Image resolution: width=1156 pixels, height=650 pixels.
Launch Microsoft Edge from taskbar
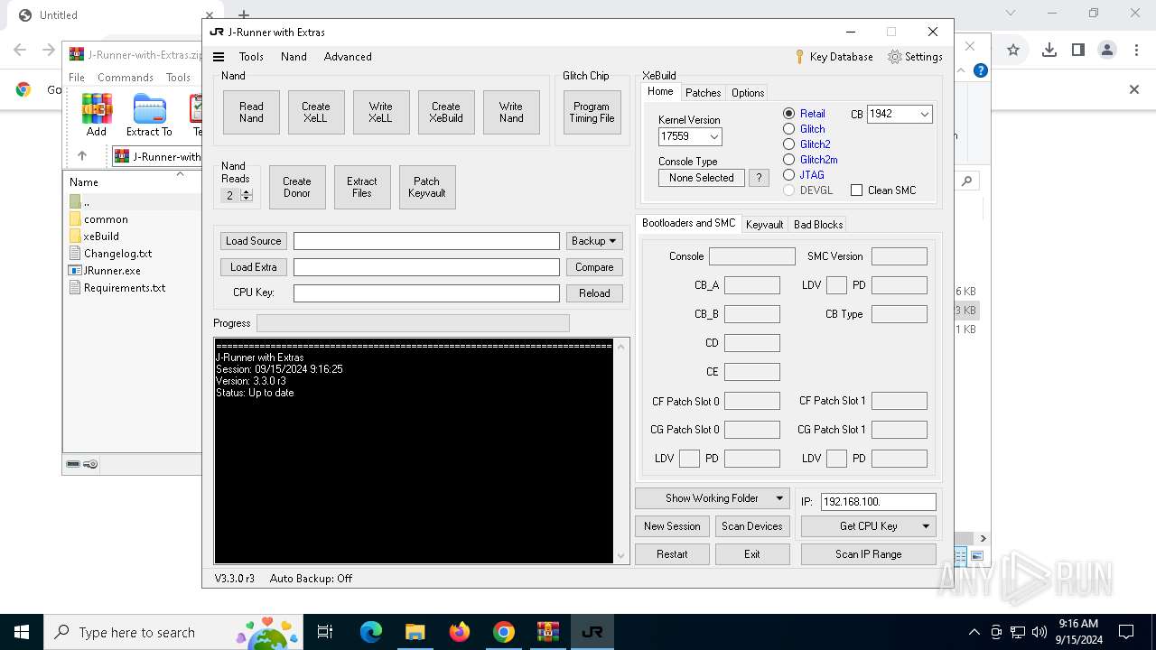click(371, 632)
